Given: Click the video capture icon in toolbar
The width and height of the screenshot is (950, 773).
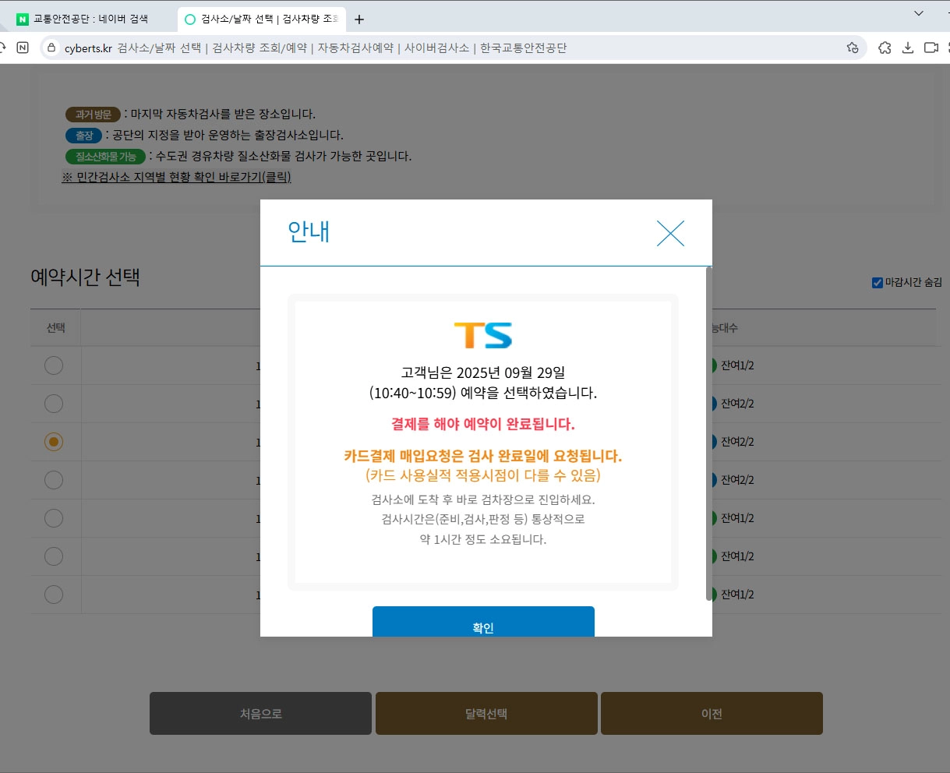Looking at the screenshot, I should pos(931,48).
